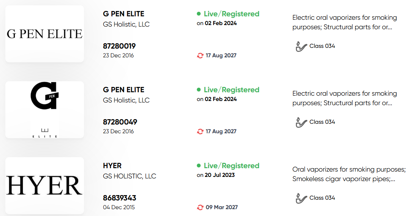The height and width of the screenshot is (216, 410).
Task: Open the HYER wordmark thumbnail
Action: (x=45, y=186)
